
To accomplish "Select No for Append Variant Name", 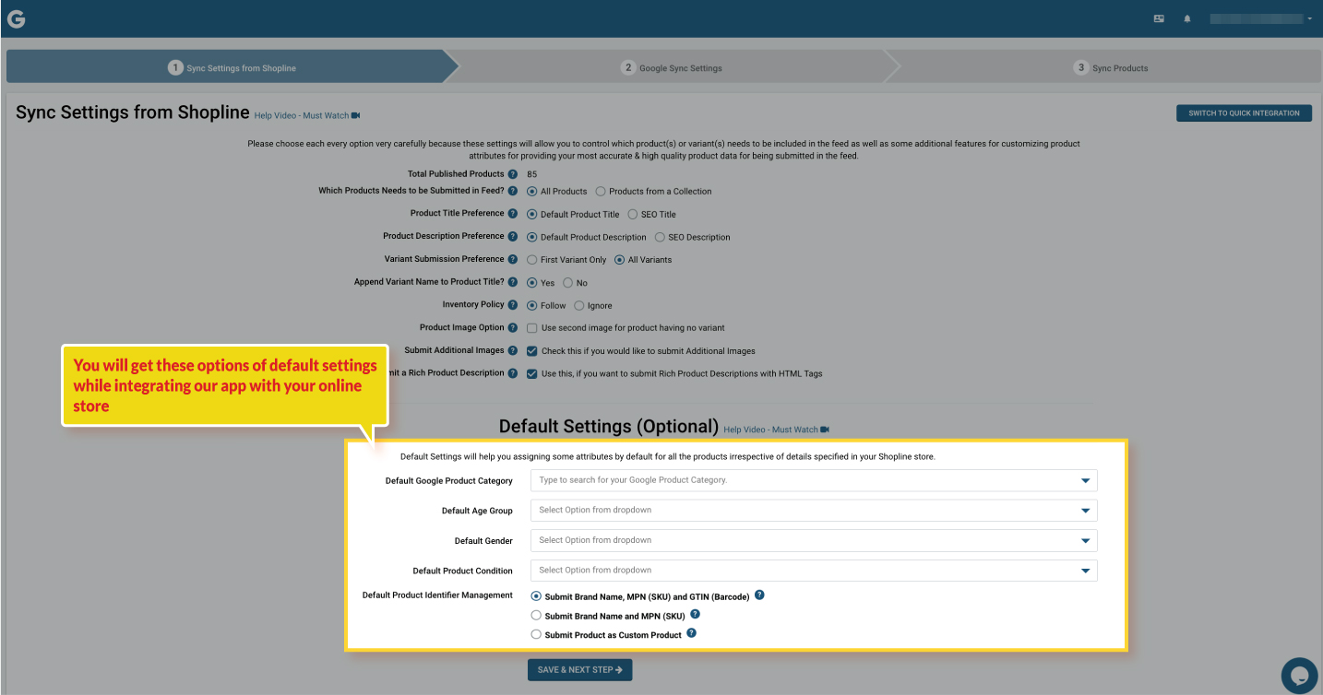I will (567, 283).
